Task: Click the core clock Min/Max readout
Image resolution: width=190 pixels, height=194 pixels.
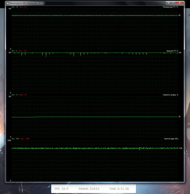Action: pos(20,139)
